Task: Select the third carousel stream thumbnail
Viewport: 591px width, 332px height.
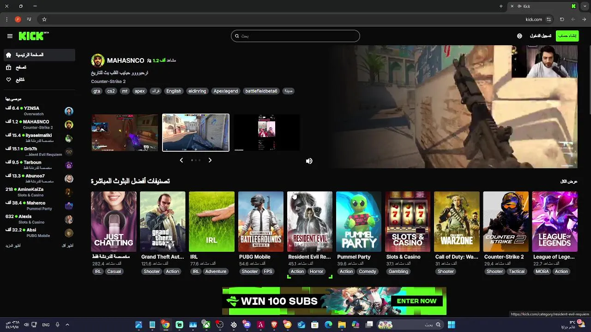Action: point(267,132)
